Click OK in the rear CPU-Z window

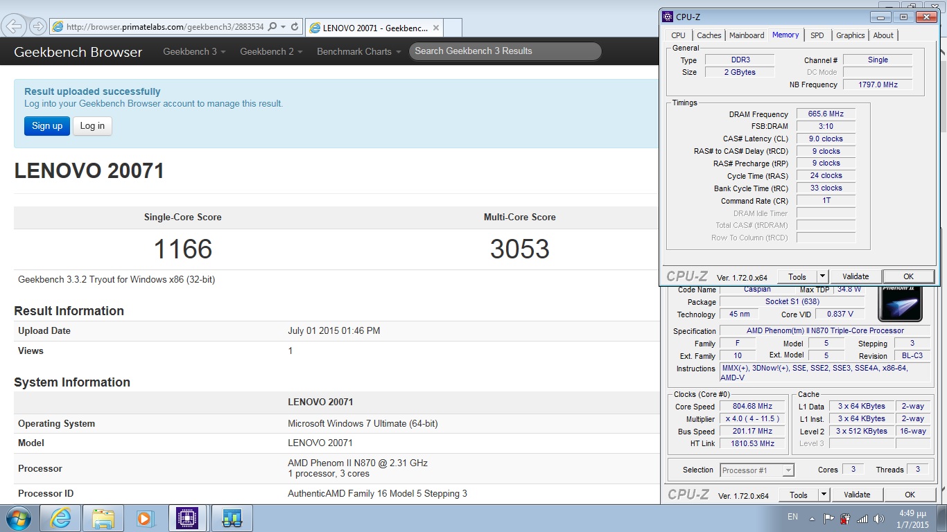910,495
